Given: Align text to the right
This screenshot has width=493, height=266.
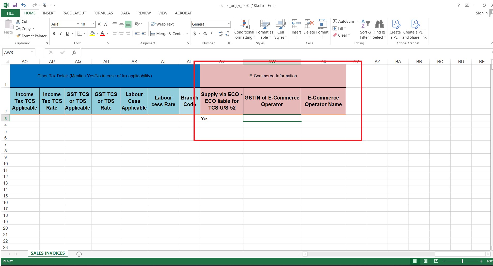Looking at the screenshot, I should pyautogui.click(x=128, y=34).
